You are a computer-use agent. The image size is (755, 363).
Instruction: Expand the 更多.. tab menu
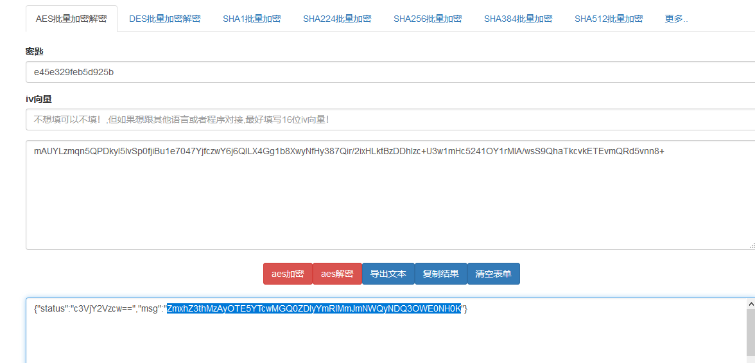coord(676,19)
